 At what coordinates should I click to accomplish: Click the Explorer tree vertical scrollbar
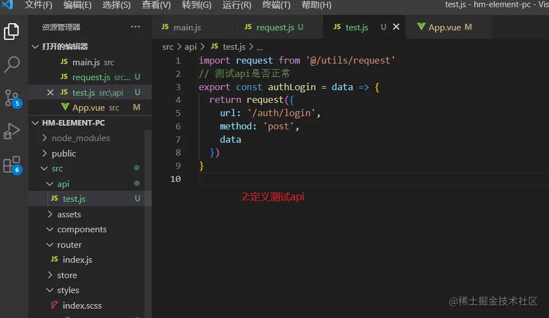[148, 224]
